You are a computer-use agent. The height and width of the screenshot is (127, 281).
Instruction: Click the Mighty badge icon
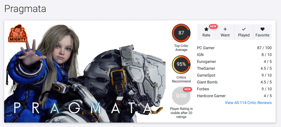tap(17, 33)
